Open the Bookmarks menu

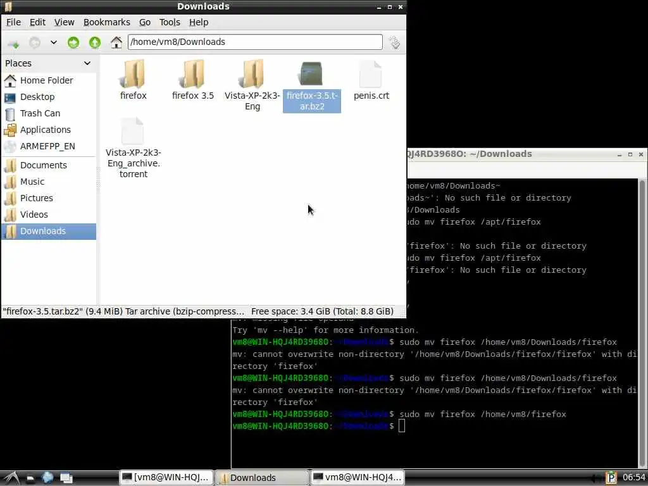pos(106,22)
